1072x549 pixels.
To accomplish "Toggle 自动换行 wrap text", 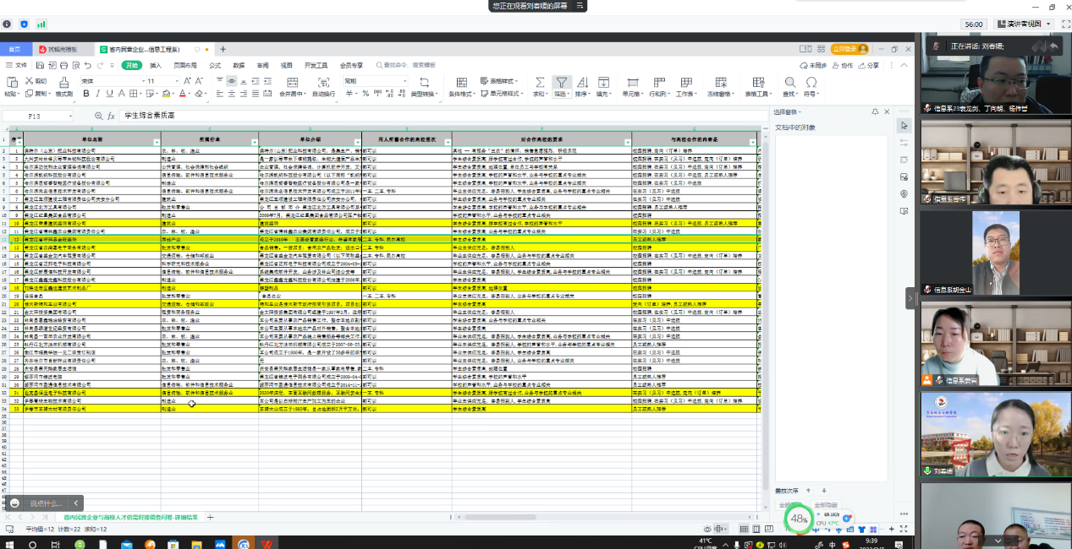I will point(323,83).
